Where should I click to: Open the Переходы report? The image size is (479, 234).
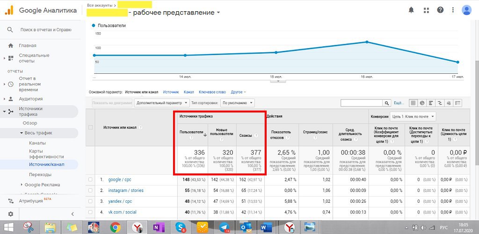40,175
